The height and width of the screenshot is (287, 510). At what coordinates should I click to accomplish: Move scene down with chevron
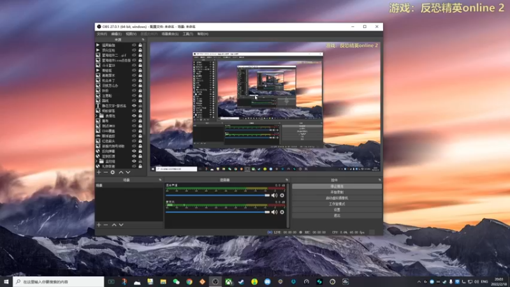[x=121, y=225]
